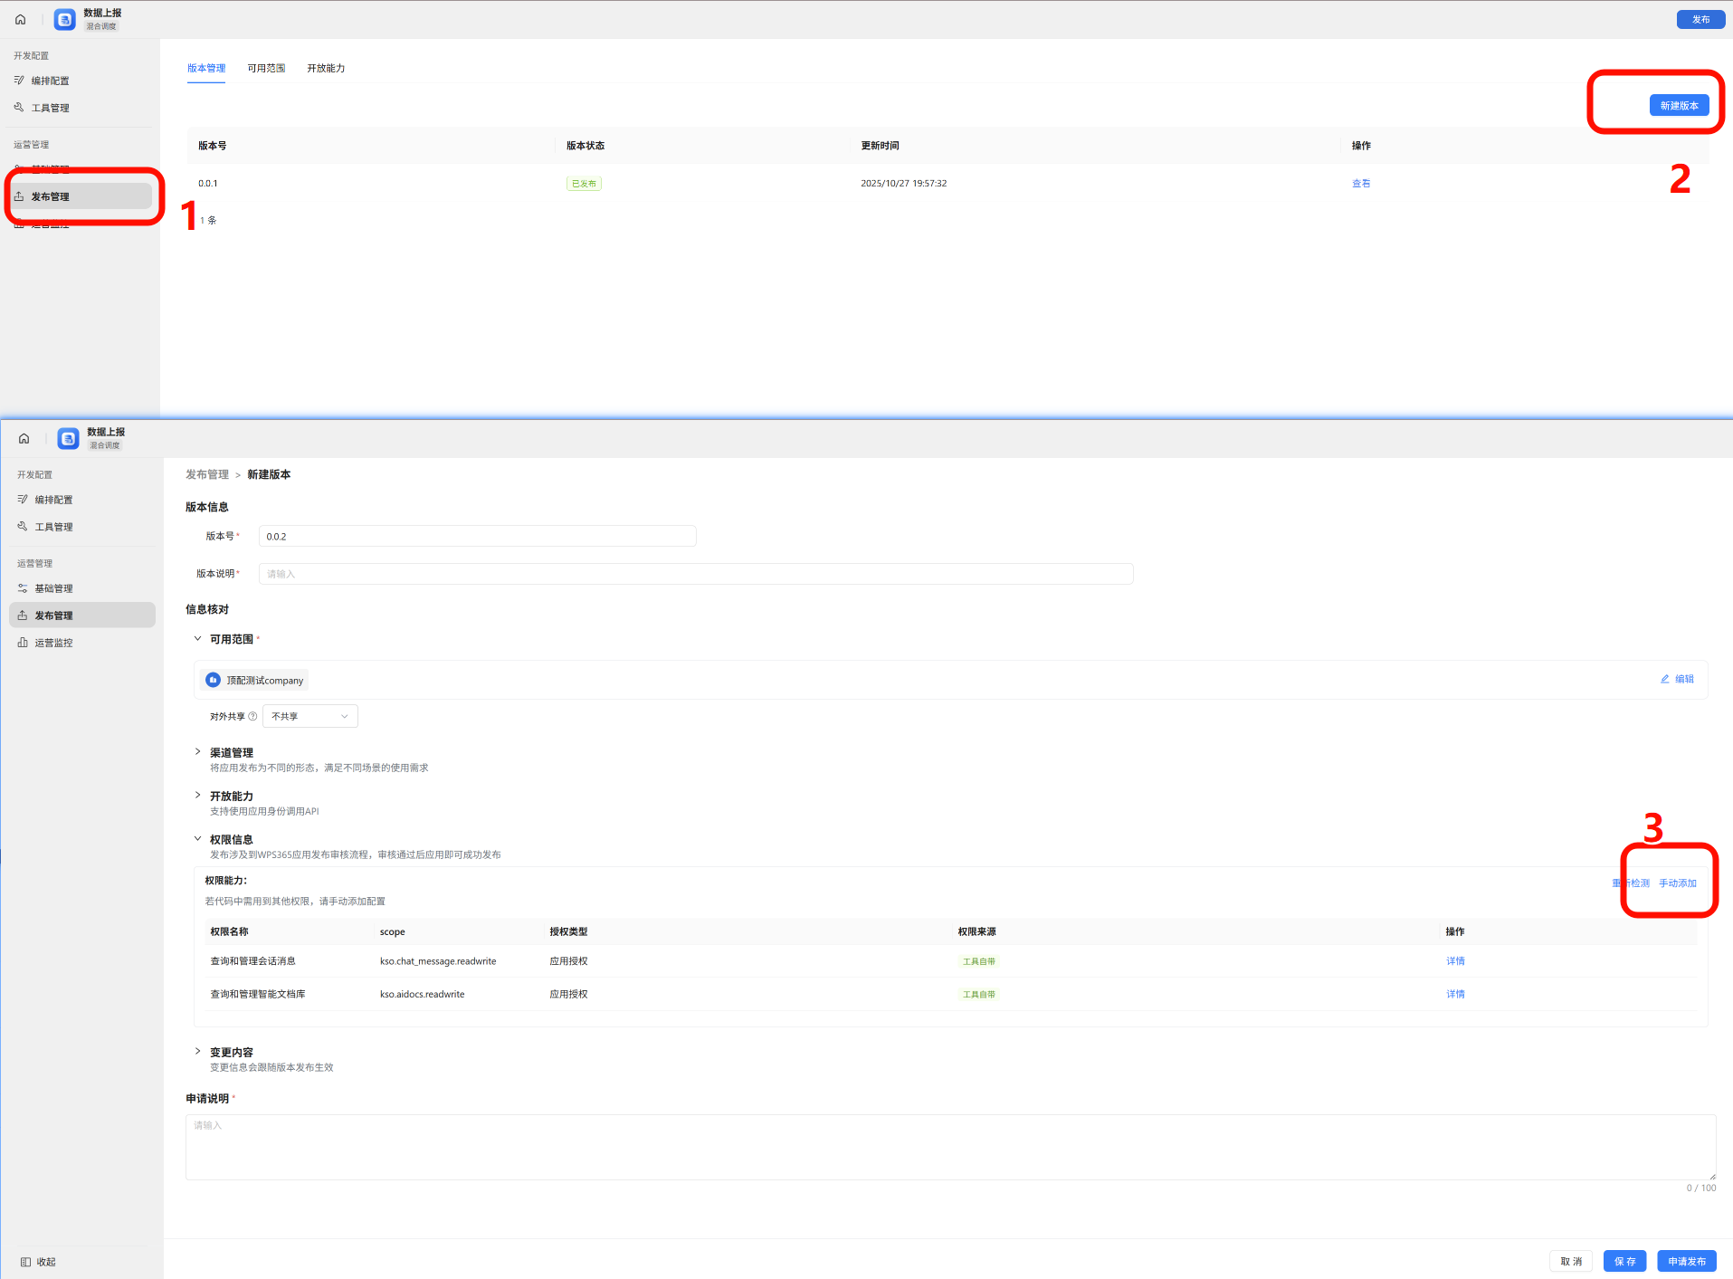This screenshot has height=1279, width=1733.
Task: Switch to the 开放能力 tab at the top
Action: (326, 69)
